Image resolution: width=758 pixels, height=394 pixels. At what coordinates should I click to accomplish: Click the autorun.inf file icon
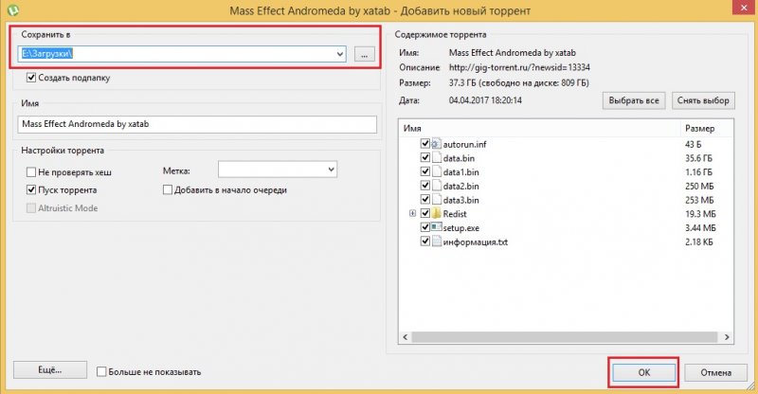(x=437, y=143)
